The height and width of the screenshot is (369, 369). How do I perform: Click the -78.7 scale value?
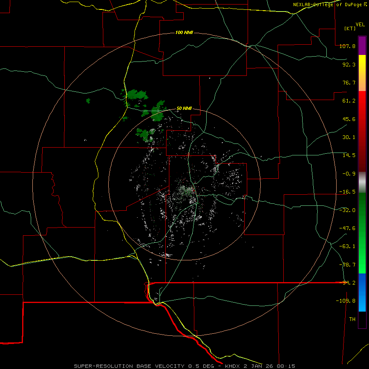(x=347, y=265)
